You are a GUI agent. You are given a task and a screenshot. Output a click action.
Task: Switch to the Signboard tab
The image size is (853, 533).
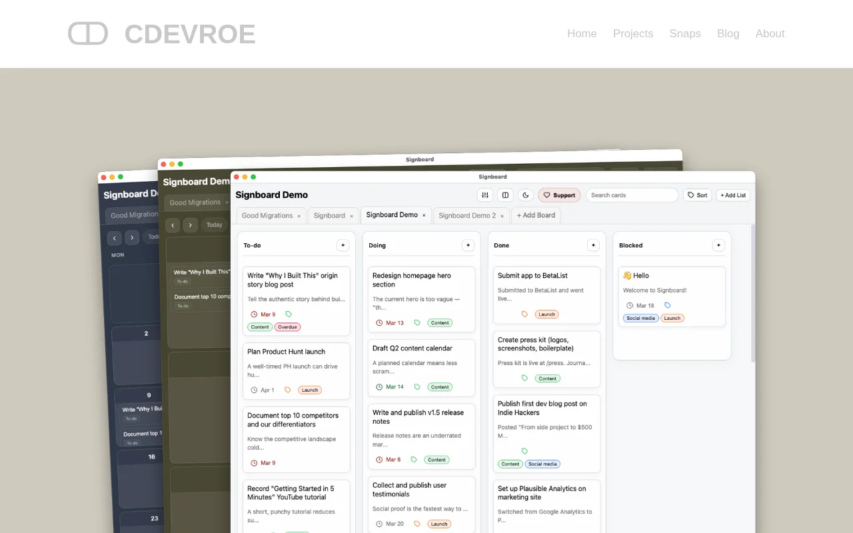[x=329, y=216]
